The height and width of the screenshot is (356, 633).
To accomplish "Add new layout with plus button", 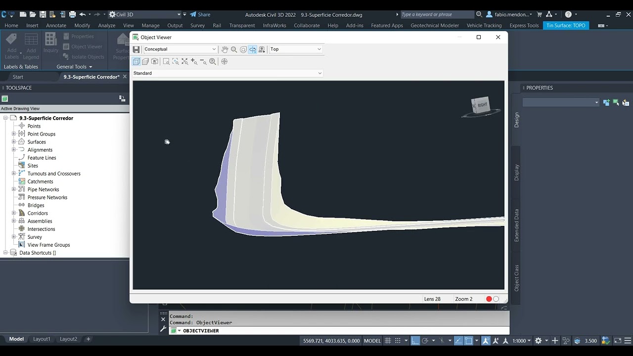I will 89,339.
